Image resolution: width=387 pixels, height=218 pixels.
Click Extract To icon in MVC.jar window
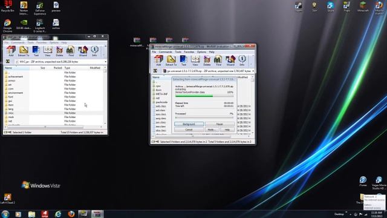24,51
